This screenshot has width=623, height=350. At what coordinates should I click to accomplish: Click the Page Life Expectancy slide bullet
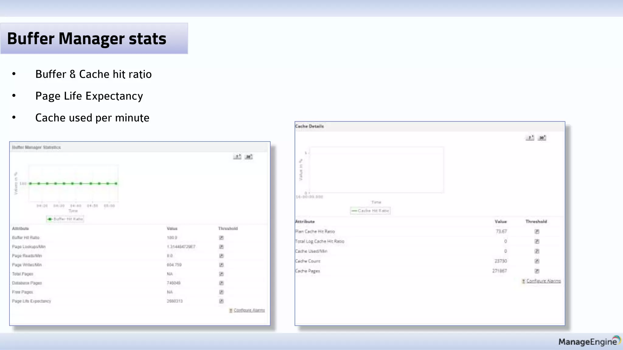(89, 96)
